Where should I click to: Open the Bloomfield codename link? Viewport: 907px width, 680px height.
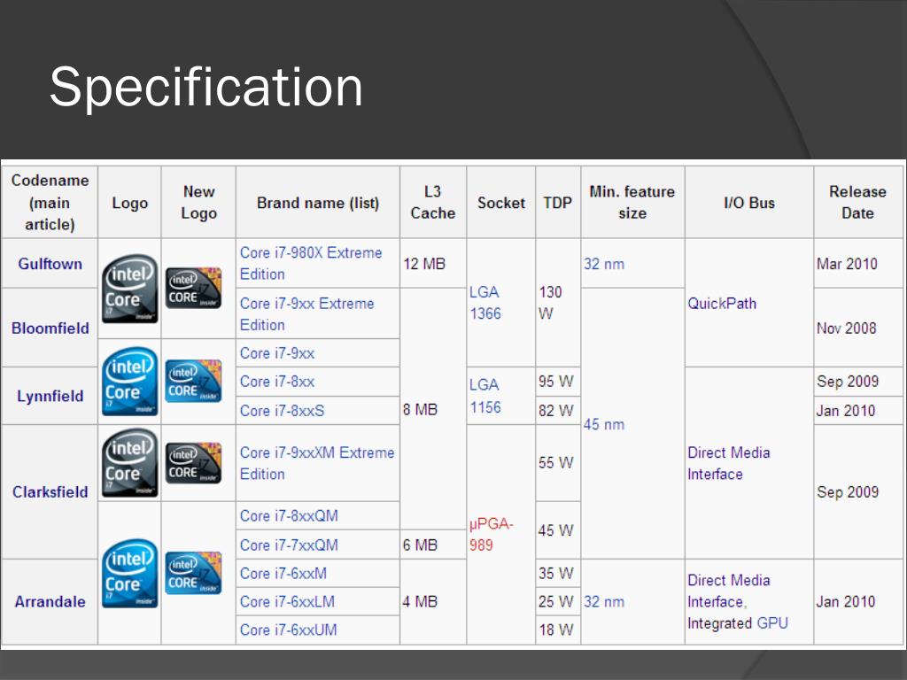pyautogui.click(x=50, y=328)
